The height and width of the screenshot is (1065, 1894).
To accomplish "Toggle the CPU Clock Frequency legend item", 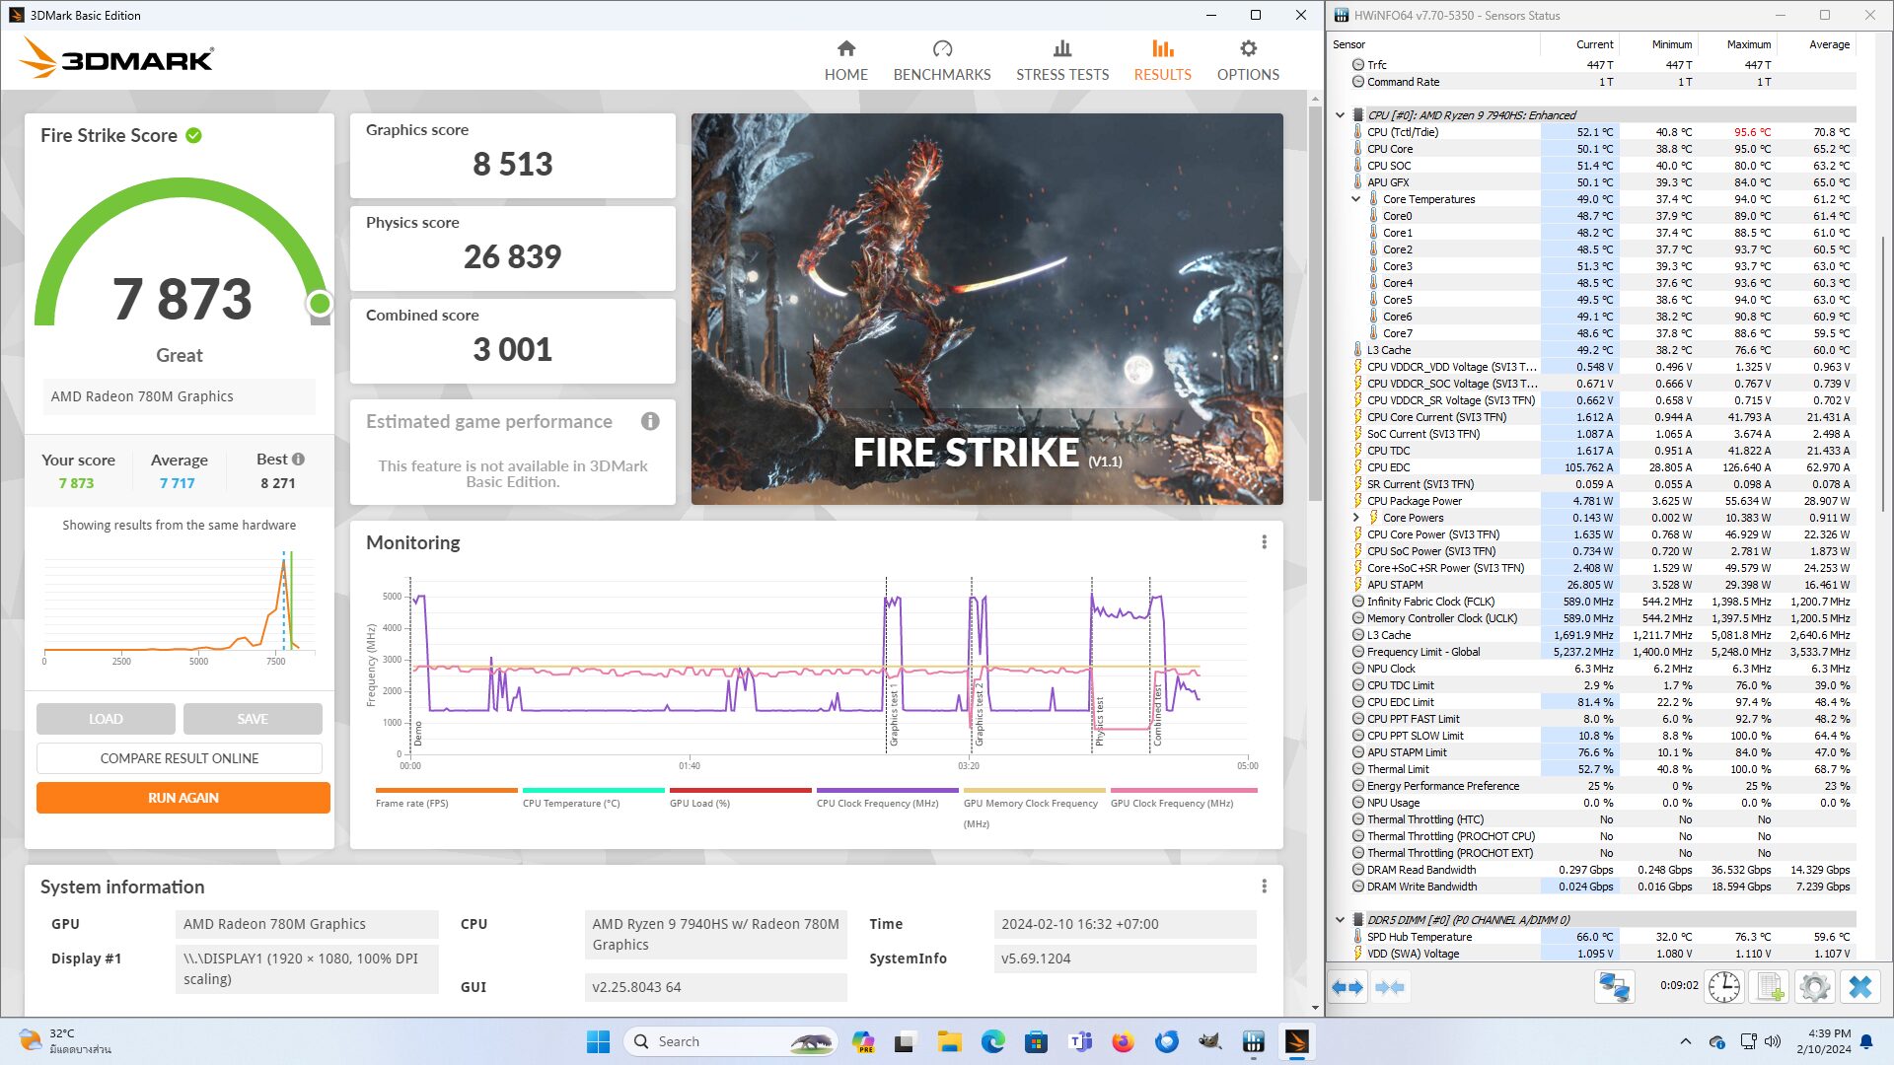I will coord(887,797).
